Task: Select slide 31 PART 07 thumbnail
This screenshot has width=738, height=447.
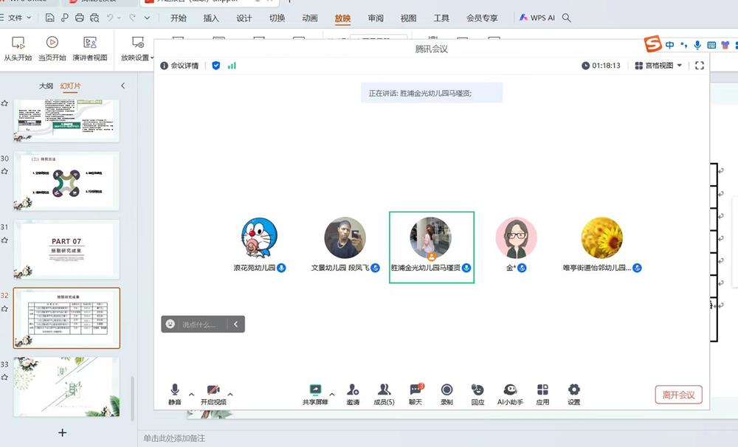Action: coord(66,250)
